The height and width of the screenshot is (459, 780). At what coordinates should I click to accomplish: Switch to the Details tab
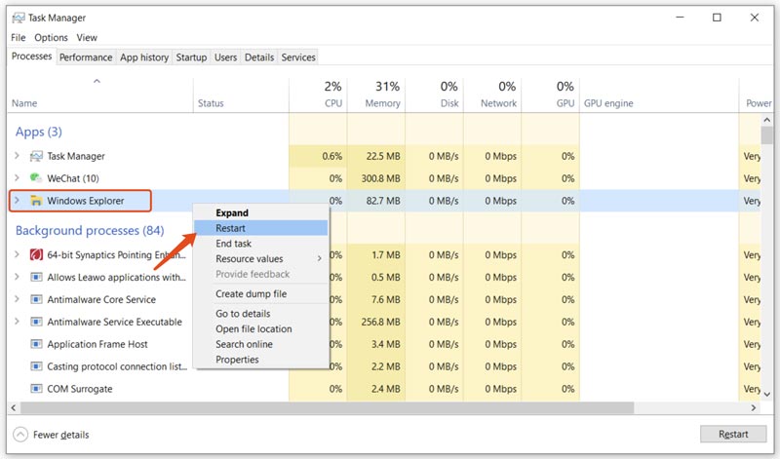259,57
